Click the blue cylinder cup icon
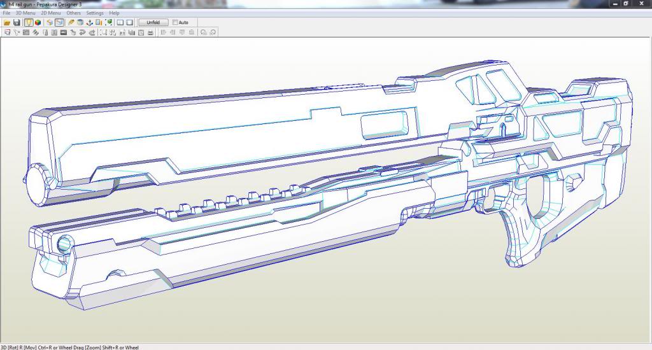The image size is (652, 350). point(80,22)
